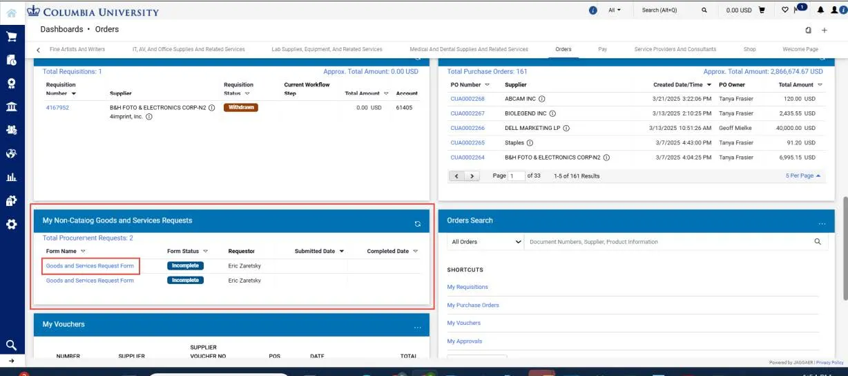Open the All search scope dropdown
This screenshot has height=376, width=848.
pyautogui.click(x=615, y=10)
